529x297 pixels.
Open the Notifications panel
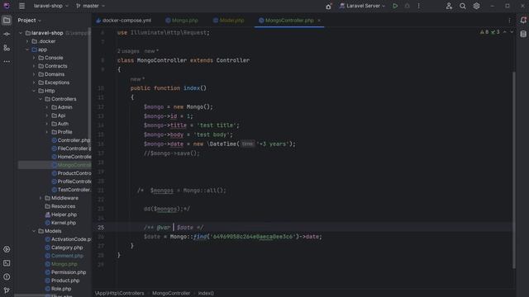[523, 20]
